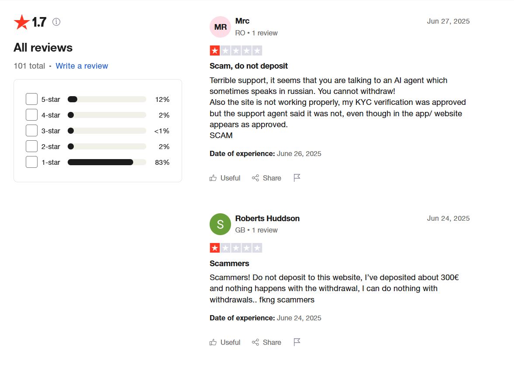Viewport: 514px width, 368px height.
Task: Flag Roberts Huddson's review with the flag icon
Action: pos(297,342)
